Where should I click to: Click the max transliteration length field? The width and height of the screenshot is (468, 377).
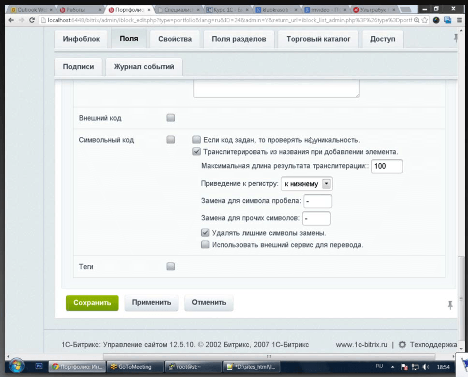coord(387,166)
